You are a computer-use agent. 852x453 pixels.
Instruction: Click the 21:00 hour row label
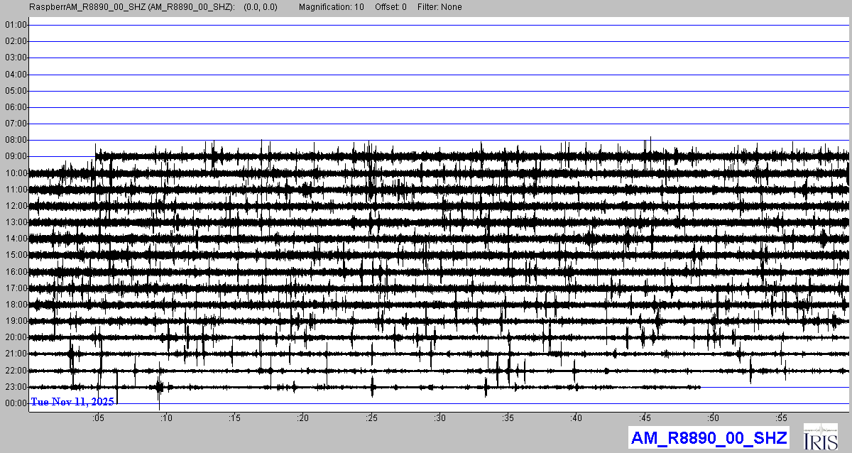16,354
